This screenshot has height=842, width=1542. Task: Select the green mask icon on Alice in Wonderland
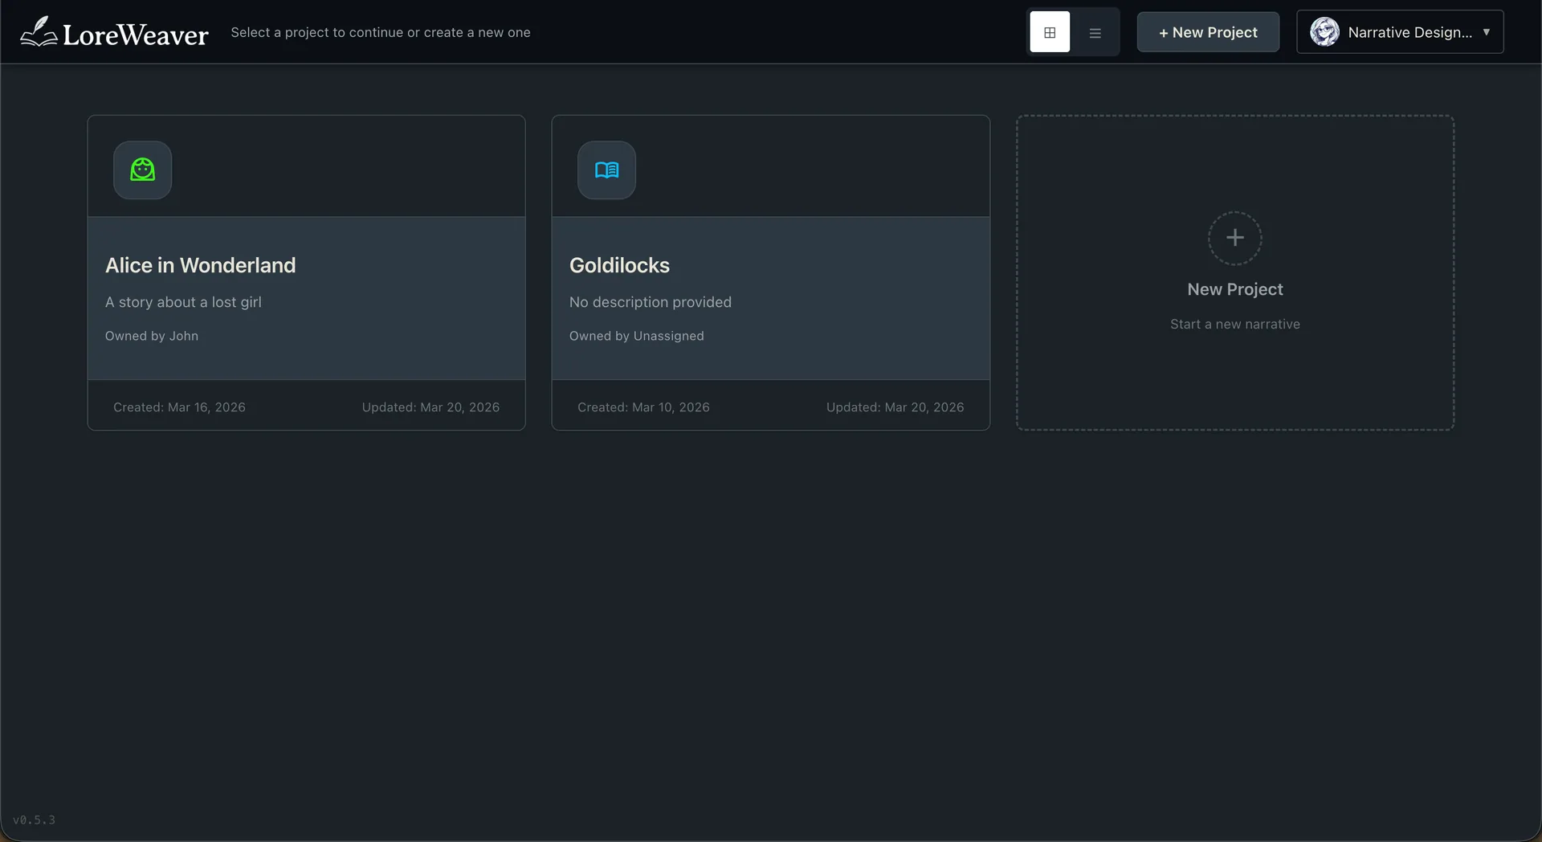142,170
